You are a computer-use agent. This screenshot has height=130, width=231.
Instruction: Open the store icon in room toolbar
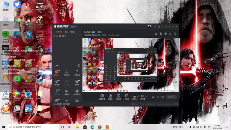[x=165, y=34]
